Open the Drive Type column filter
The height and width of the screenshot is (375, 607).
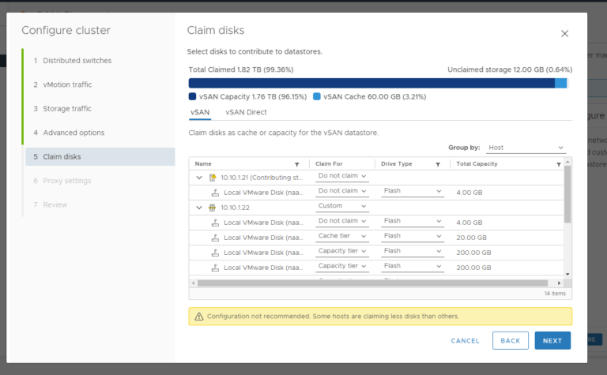coord(438,164)
